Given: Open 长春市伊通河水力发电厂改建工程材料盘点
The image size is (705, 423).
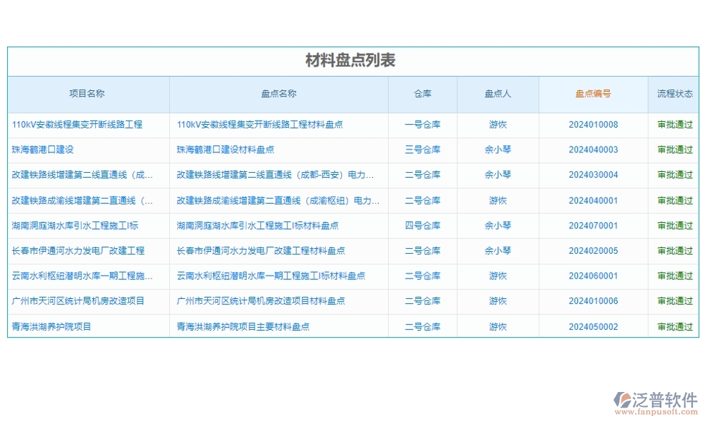Looking at the screenshot, I should (261, 250).
